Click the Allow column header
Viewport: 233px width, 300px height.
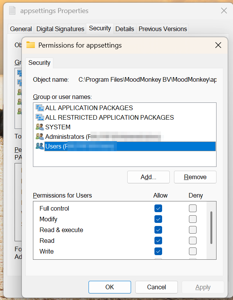pos(160,195)
